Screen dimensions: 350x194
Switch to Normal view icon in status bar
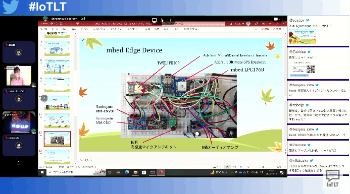tap(227, 167)
